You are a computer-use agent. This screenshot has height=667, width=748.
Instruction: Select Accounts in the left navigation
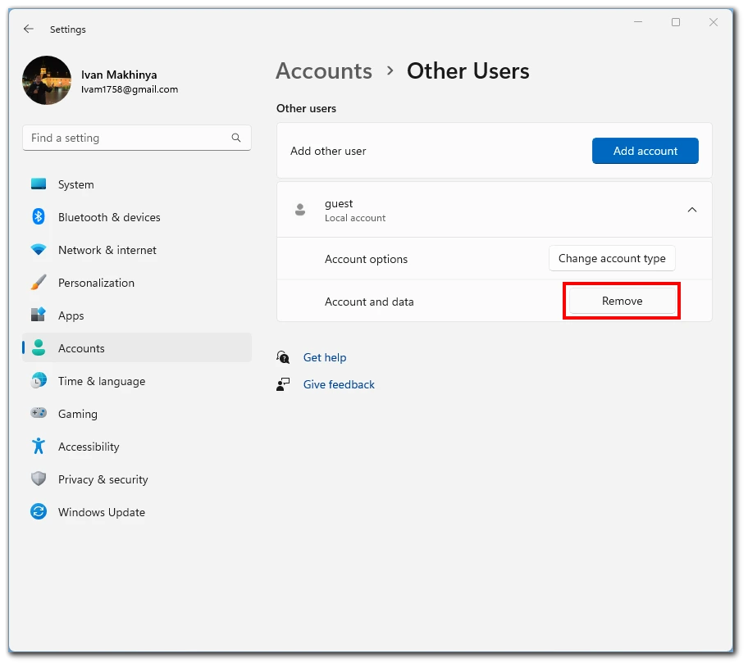tap(81, 348)
